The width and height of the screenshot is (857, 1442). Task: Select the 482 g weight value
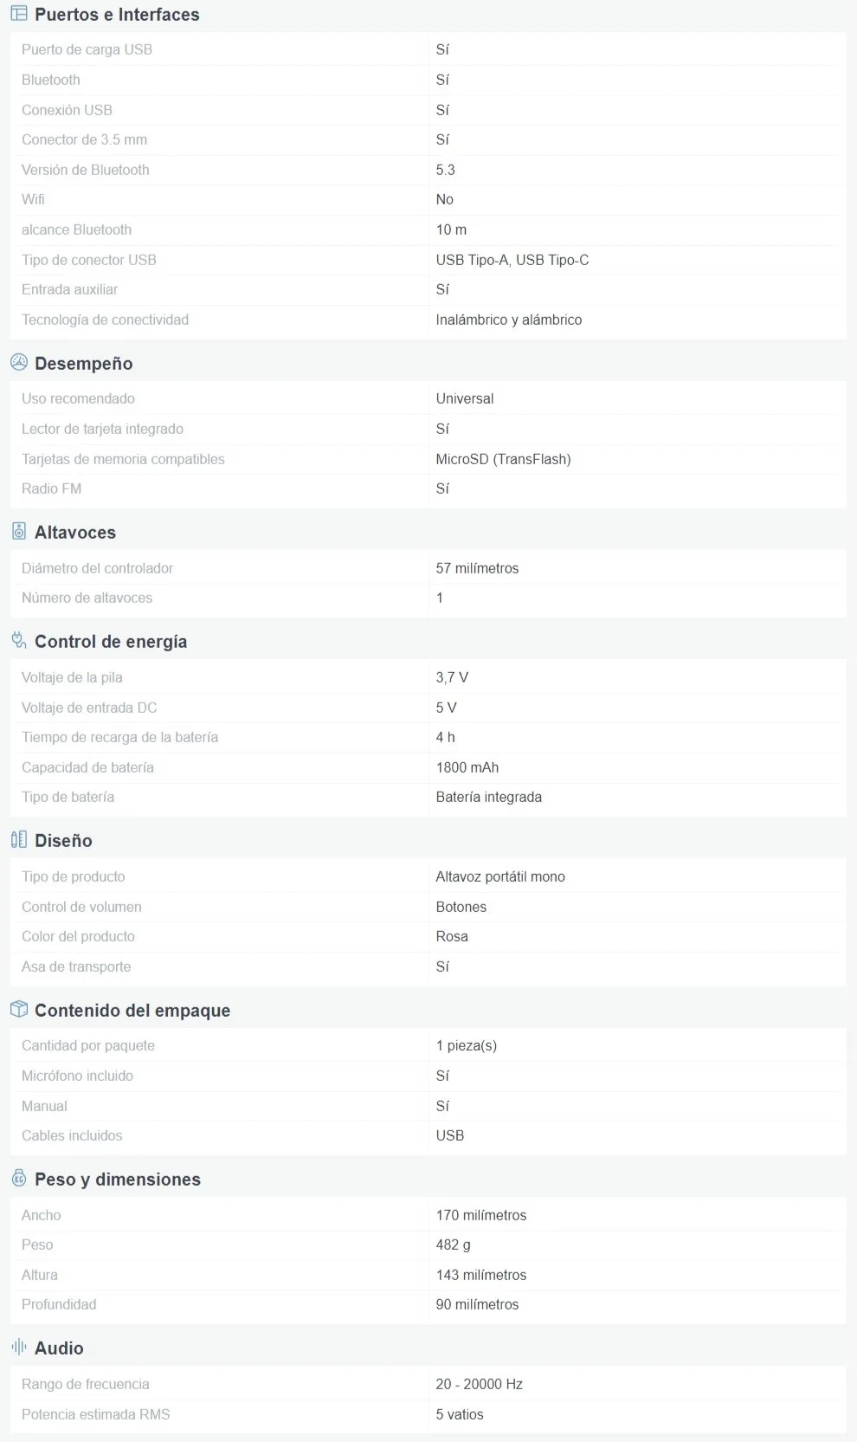click(x=454, y=1245)
